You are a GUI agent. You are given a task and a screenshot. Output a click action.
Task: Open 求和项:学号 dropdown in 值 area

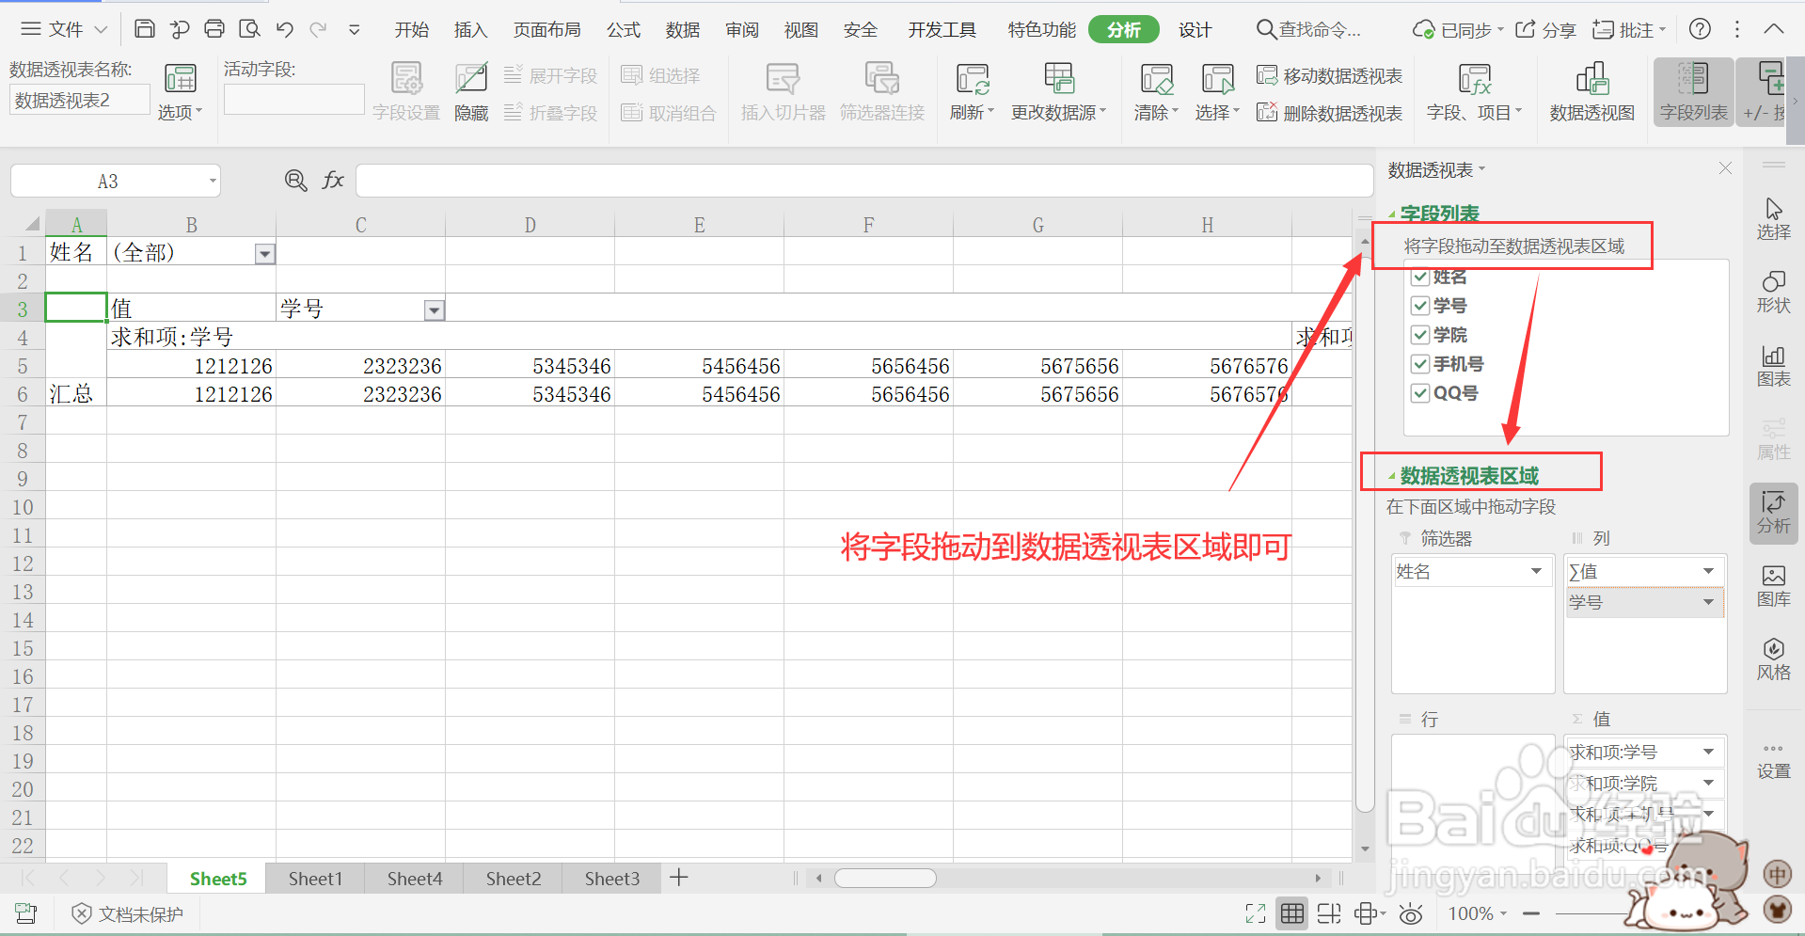(x=1709, y=752)
